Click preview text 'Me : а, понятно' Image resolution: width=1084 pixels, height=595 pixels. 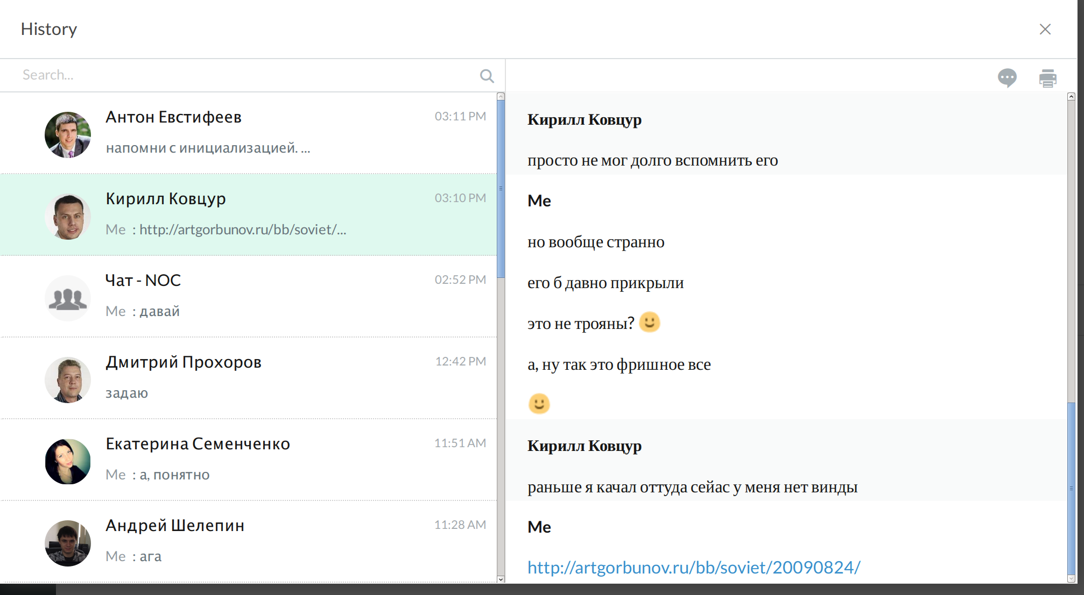[x=158, y=475]
